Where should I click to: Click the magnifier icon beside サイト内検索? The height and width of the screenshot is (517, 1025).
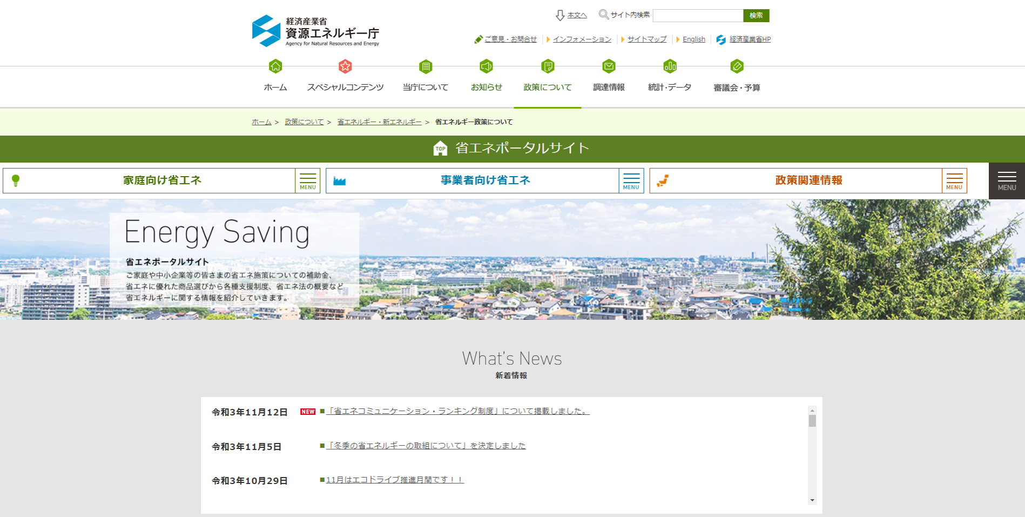tap(604, 15)
